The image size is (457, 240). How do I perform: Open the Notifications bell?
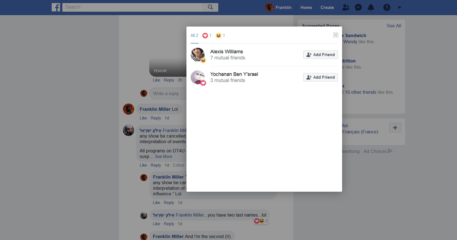(x=371, y=8)
